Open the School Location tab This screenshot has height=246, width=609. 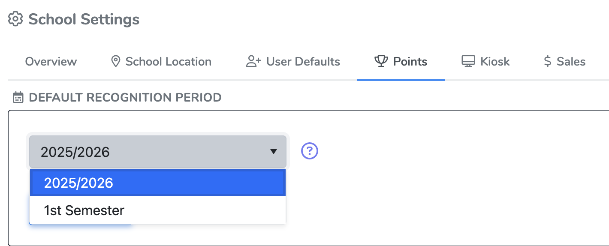[x=168, y=62]
